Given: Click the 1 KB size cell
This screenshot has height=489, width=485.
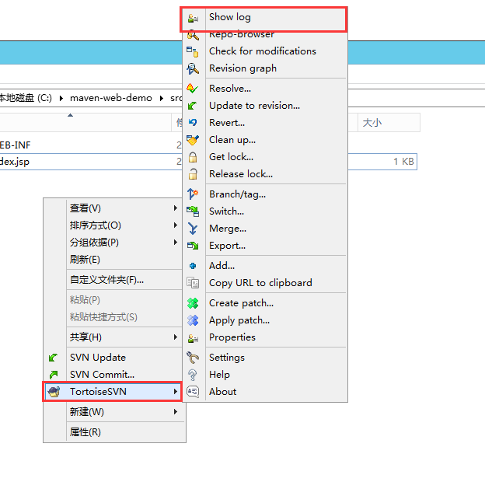Looking at the screenshot, I should pyautogui.click(x=403, y=162).
